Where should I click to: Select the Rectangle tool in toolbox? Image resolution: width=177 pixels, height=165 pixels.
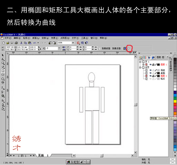coord(3,71)
